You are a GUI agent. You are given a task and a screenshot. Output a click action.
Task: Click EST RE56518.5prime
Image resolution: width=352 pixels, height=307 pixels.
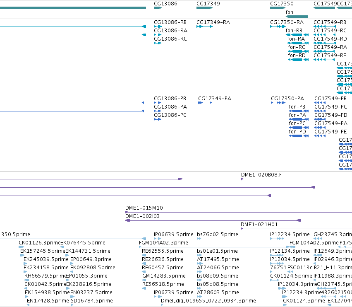pyautogui.click(x=163, y=284)
